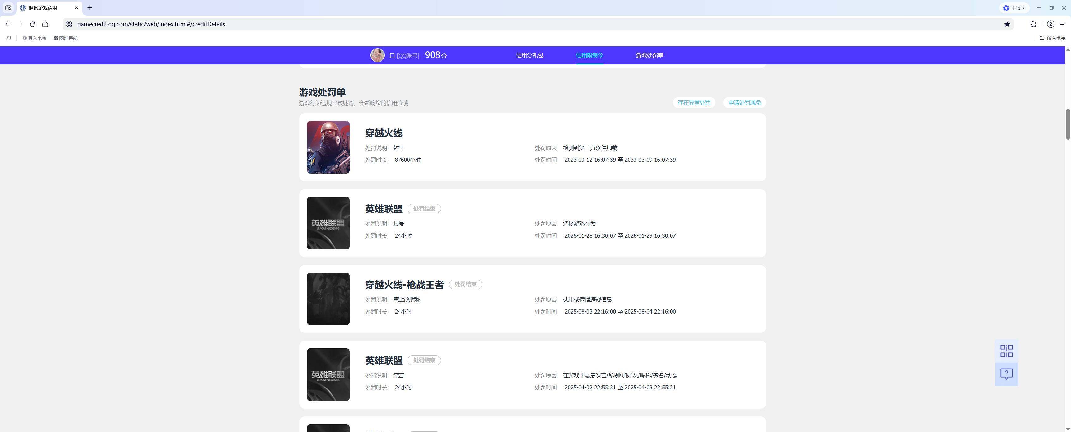Click the 穿越火线 card title

click(384, 133)
